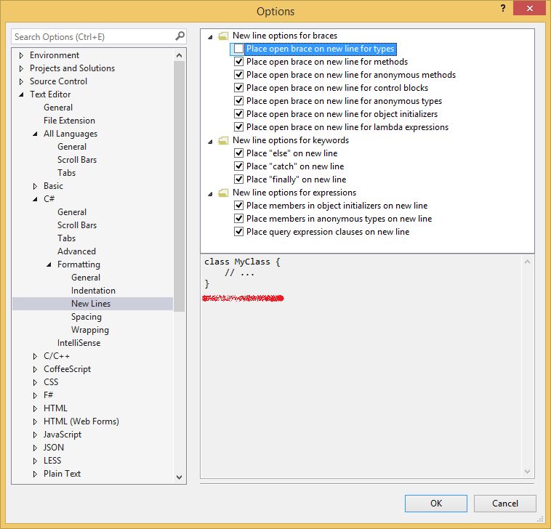The image size is (551, 529).
Task: Click the help question mark icon
Action: 503,8
